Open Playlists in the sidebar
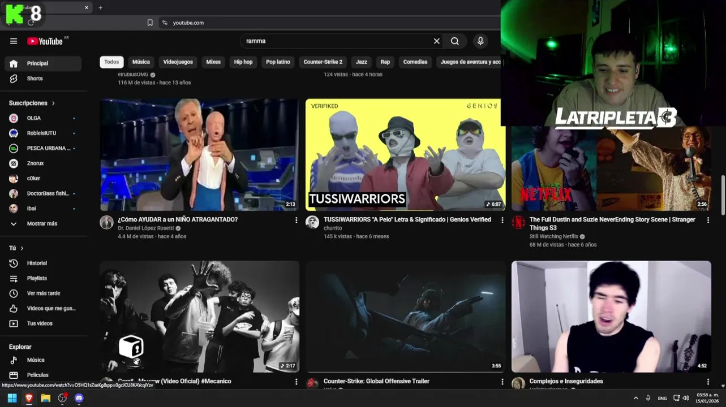The height and width of the screenshot is (407, 726). click(x=43, y=278)
